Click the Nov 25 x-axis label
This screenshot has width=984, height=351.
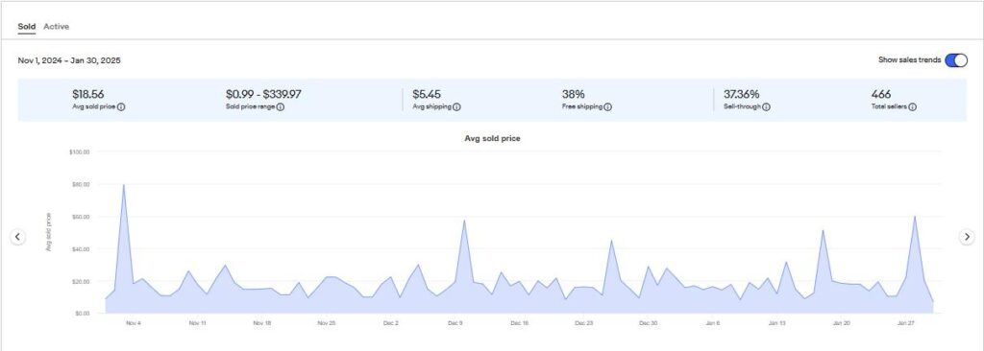(327, 323)
